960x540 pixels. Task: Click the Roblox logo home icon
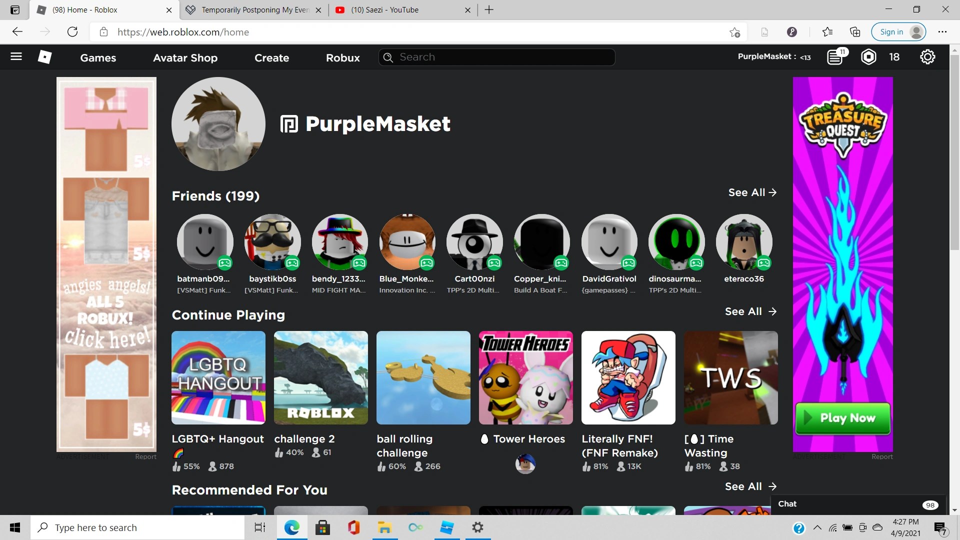point(44,57)
